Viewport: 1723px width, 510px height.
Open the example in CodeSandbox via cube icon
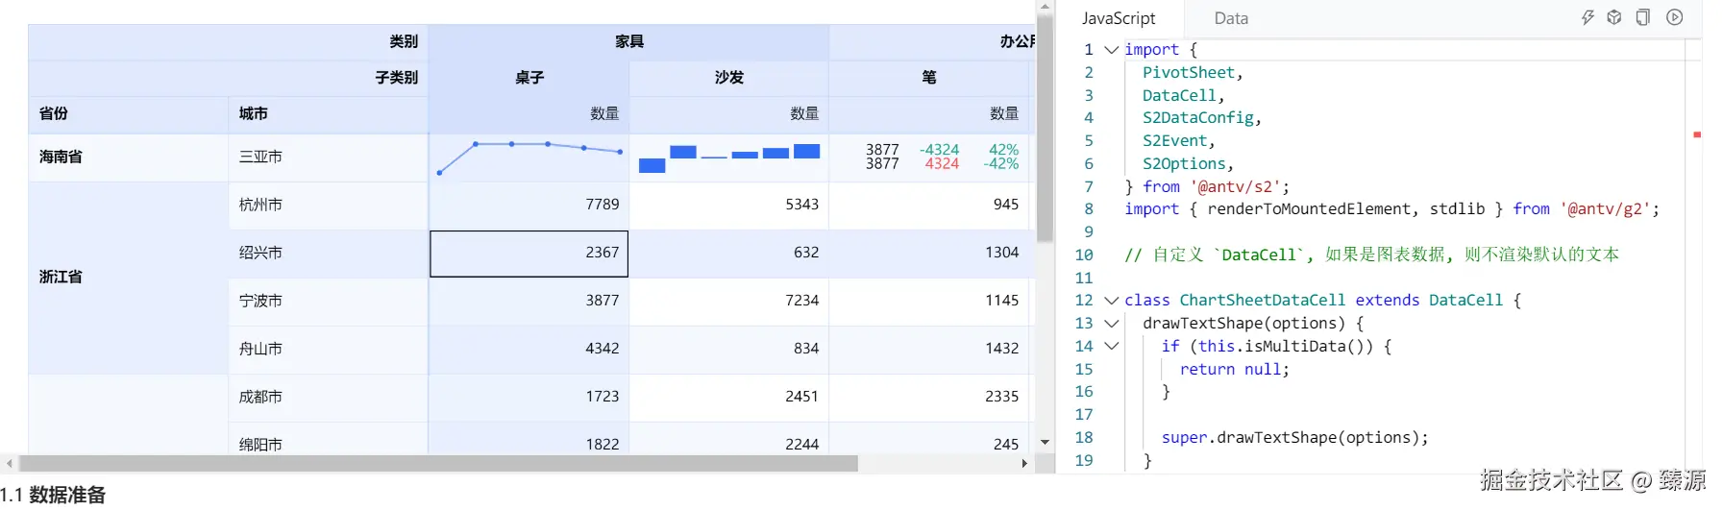click(1614, 17)
